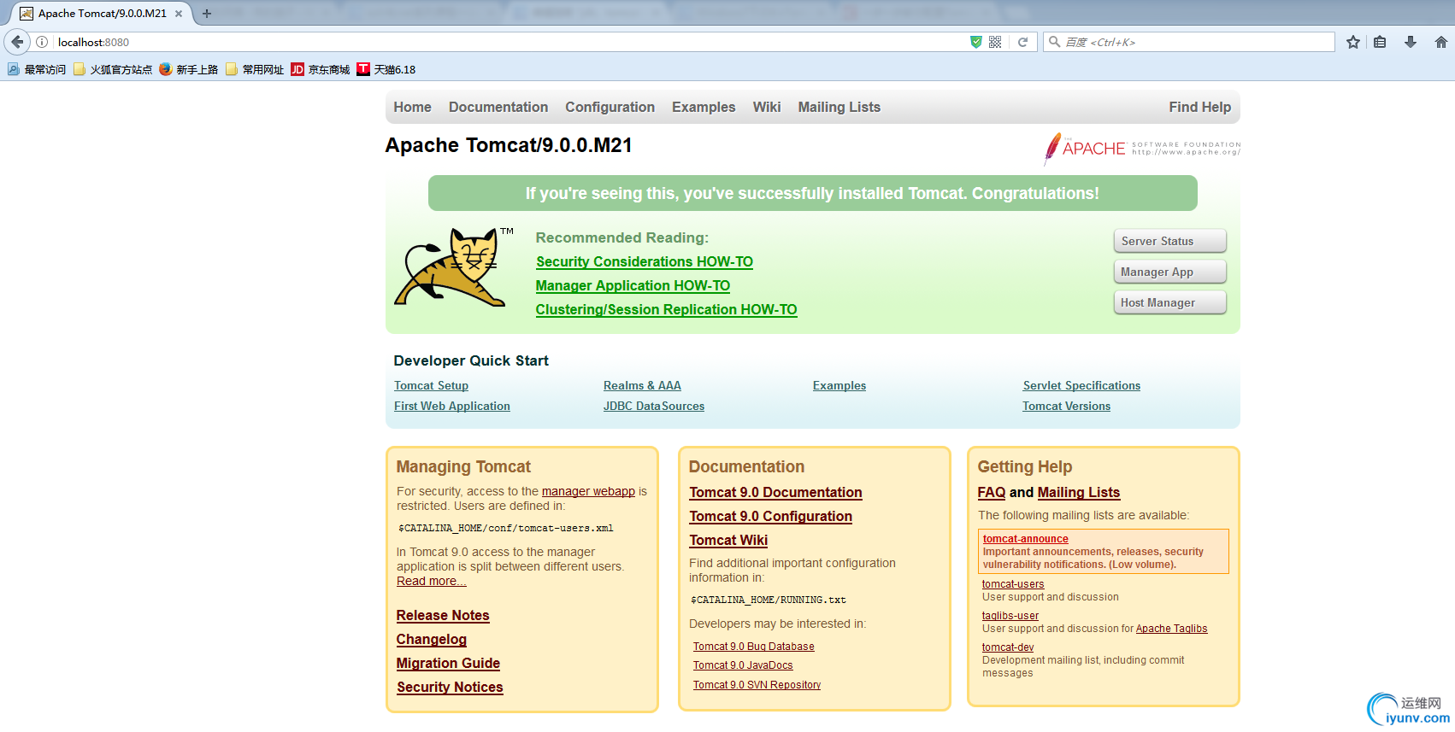Viewport: 1455px width, 732px height.
Task: Open Tomcat 9.0 SVN Repository link
Action: click(x=757, y=685)
